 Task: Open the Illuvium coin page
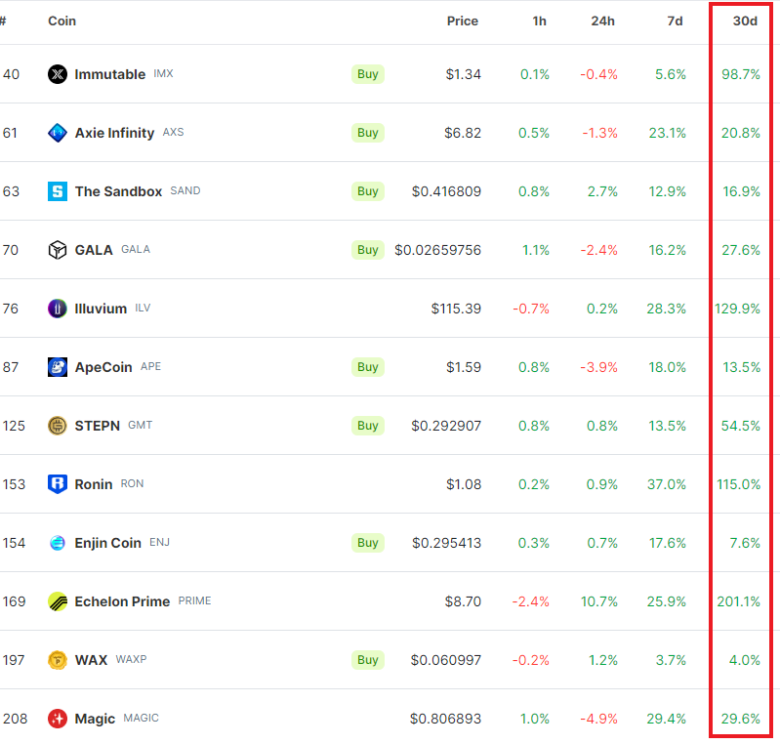click(x=101, y=309)
